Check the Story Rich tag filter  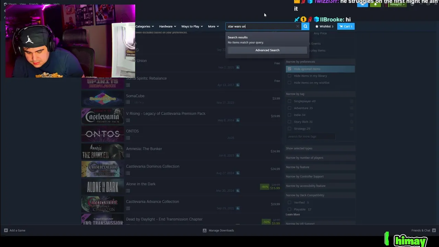click(289, 122)
